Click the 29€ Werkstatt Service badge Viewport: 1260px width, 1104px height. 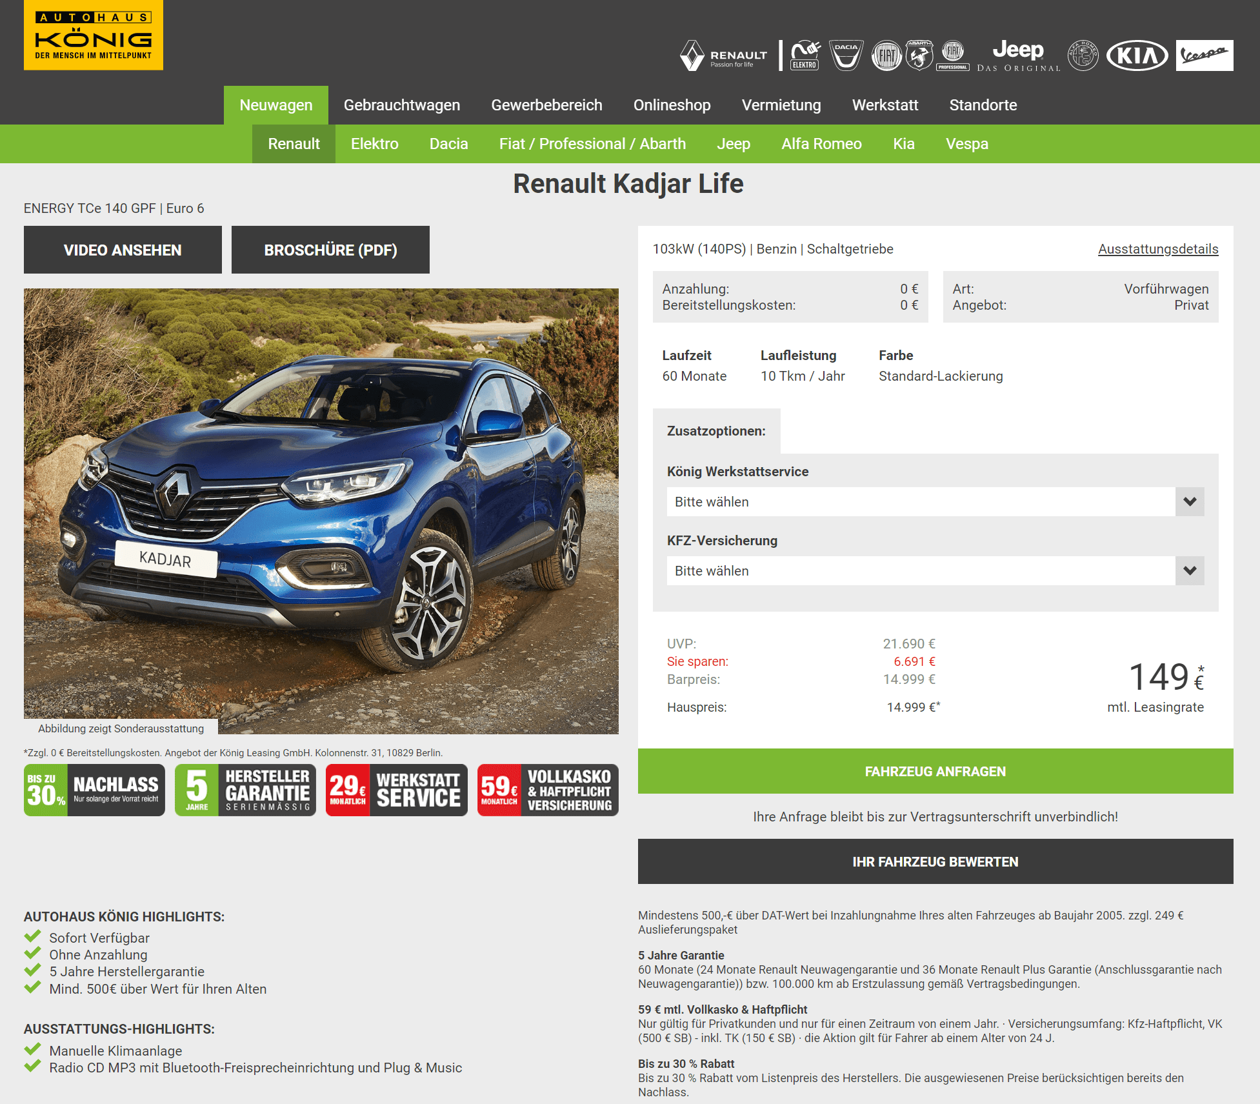[397, 790]
